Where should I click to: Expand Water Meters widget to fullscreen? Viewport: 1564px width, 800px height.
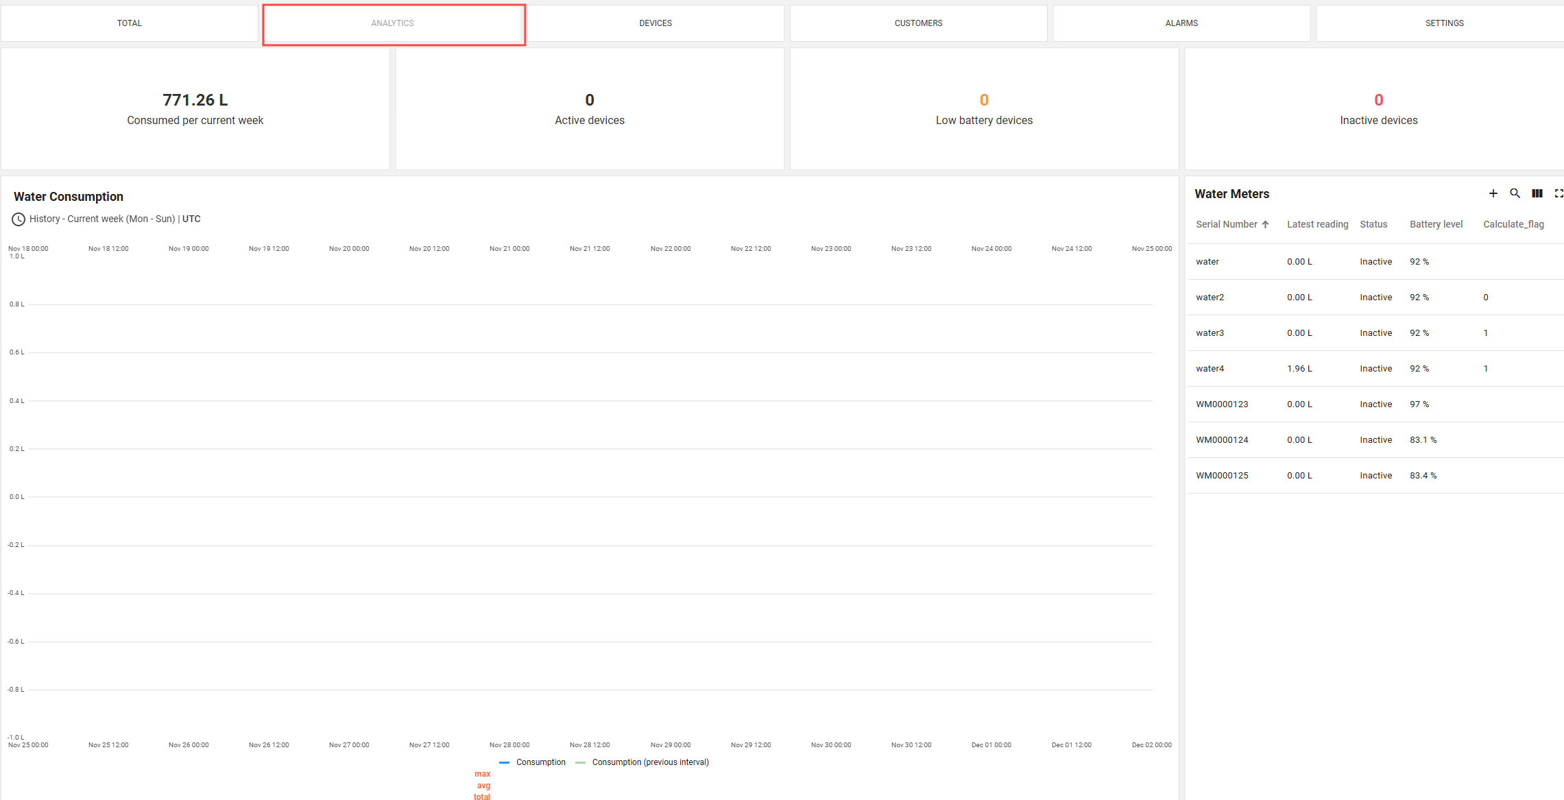1558,194
